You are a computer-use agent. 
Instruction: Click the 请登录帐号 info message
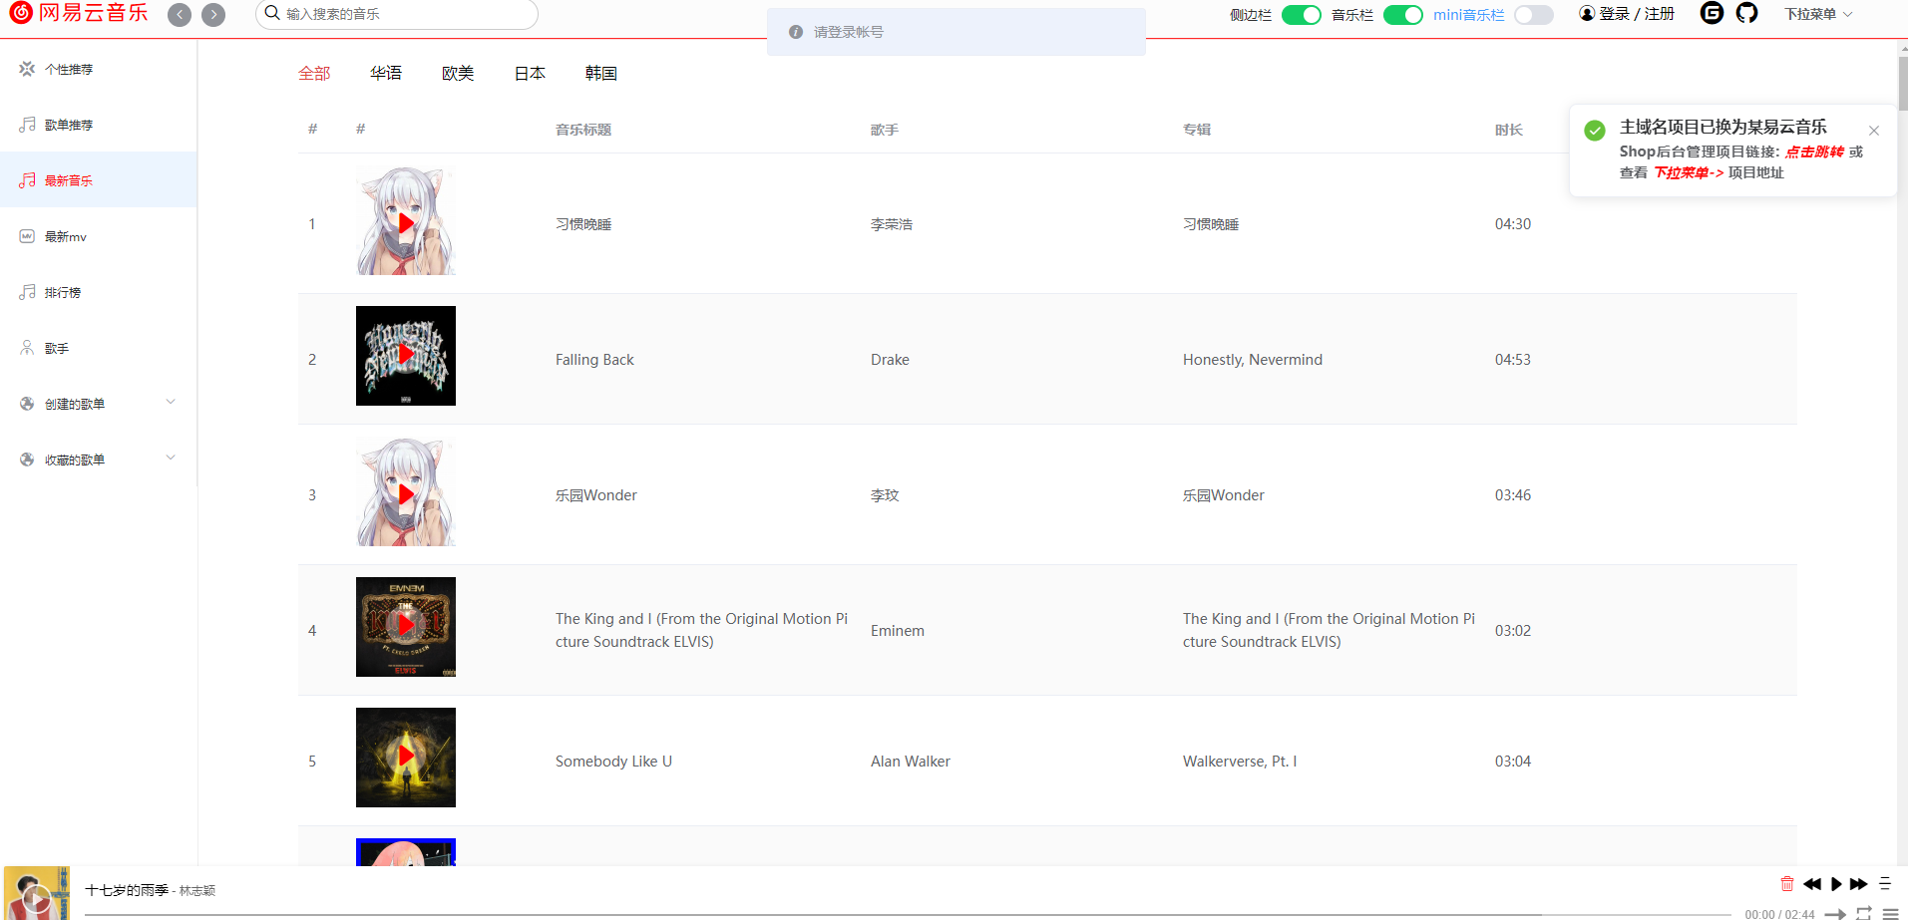(x=956, y=32)
